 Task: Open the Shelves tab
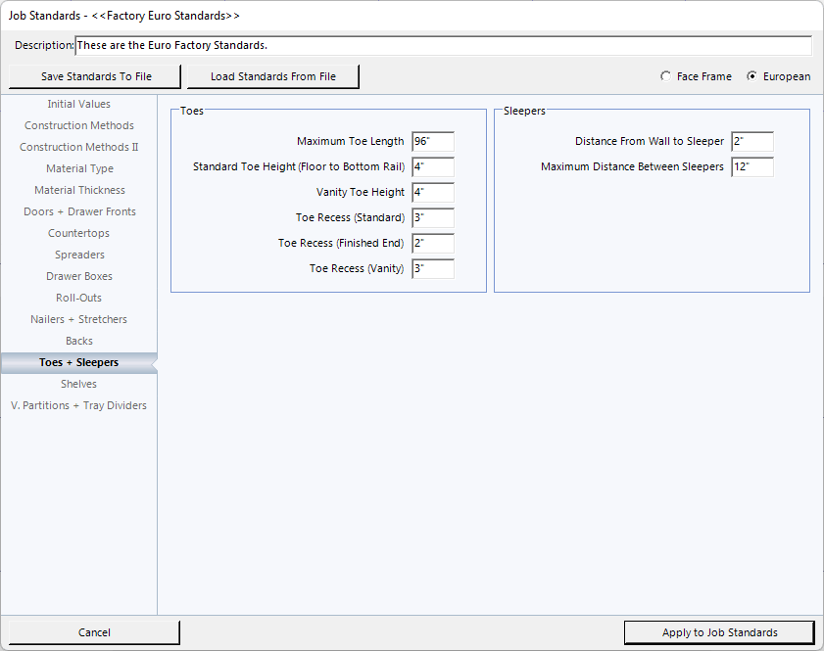78,384
